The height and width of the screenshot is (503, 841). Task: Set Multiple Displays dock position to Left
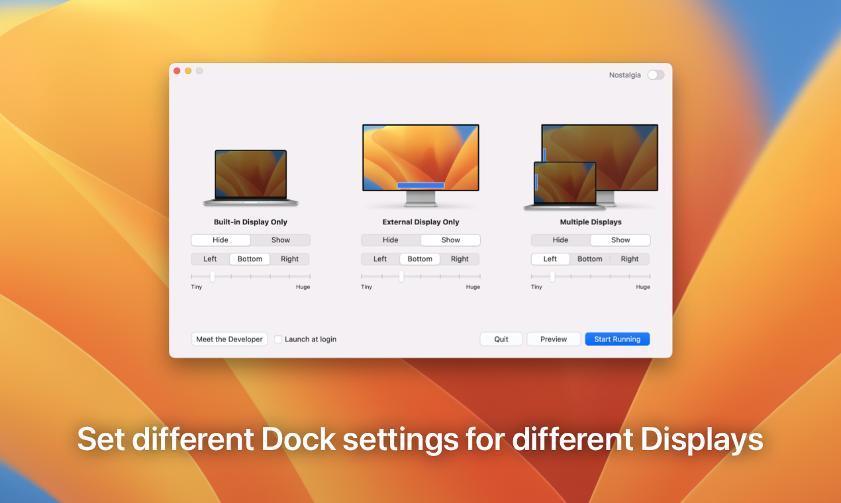(x=550, y=259)
